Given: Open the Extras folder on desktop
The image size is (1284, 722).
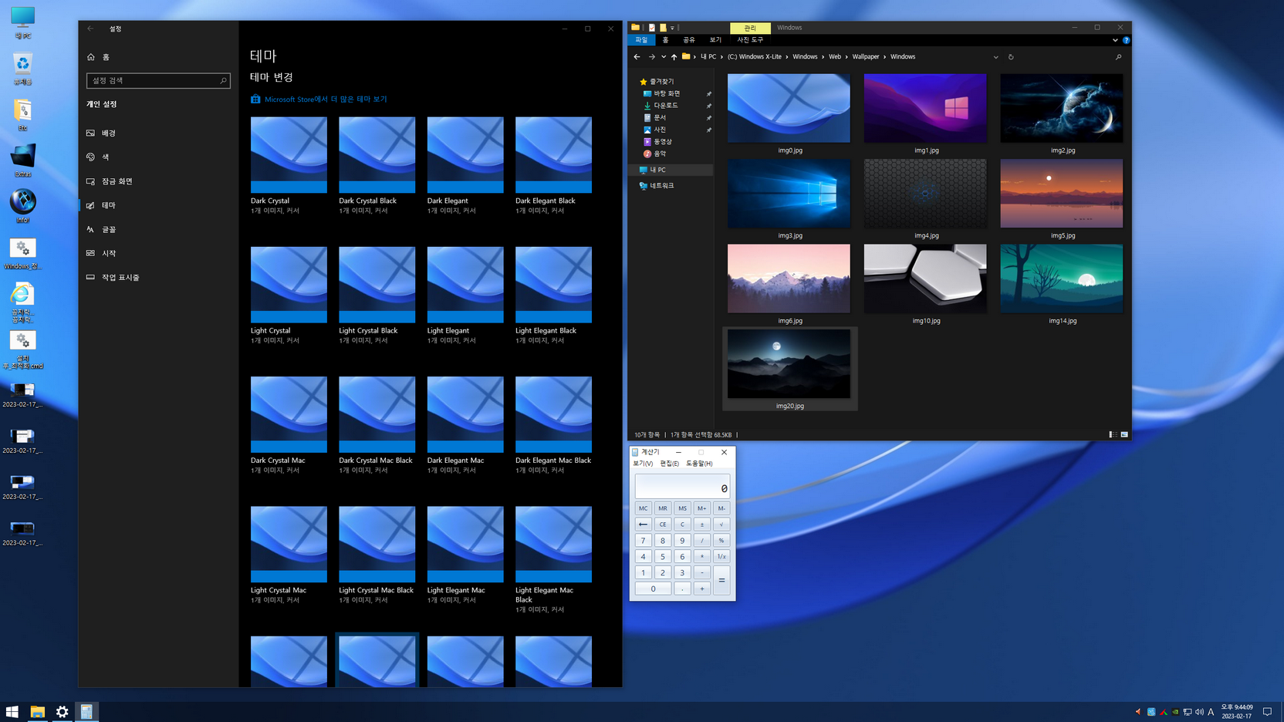Looking at the screenshot, I should click(x=22, y=161).
